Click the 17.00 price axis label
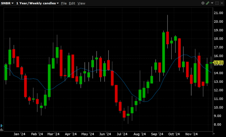Screen dimensions: 226x137 coord(218,47)
